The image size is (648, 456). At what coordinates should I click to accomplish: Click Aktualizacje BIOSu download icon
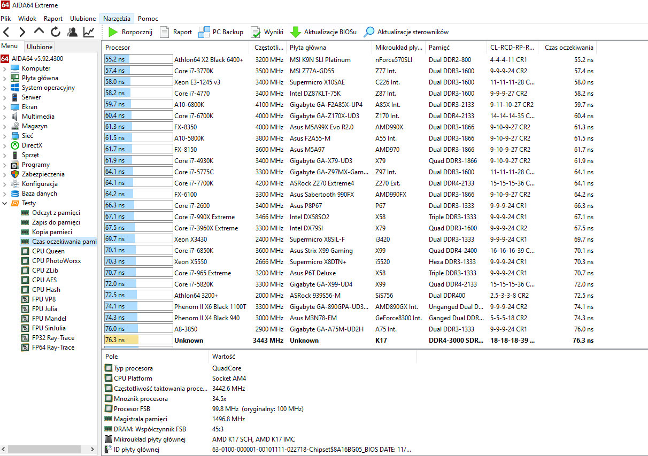click(296, 32)
